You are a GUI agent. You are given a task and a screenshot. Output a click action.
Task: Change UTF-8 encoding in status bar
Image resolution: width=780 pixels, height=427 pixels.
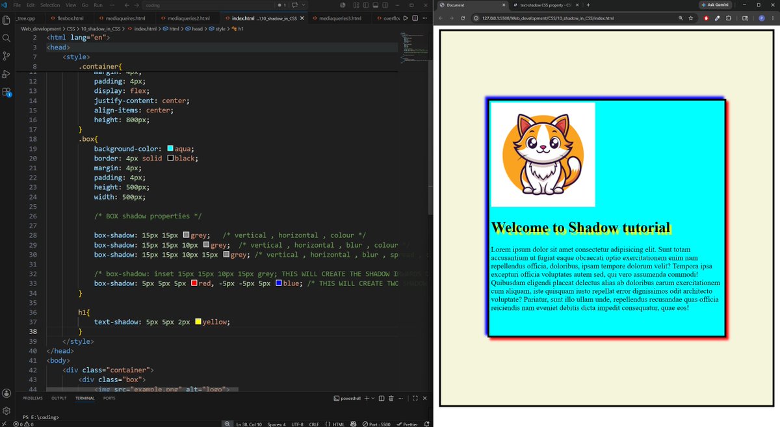click(297, 424)
